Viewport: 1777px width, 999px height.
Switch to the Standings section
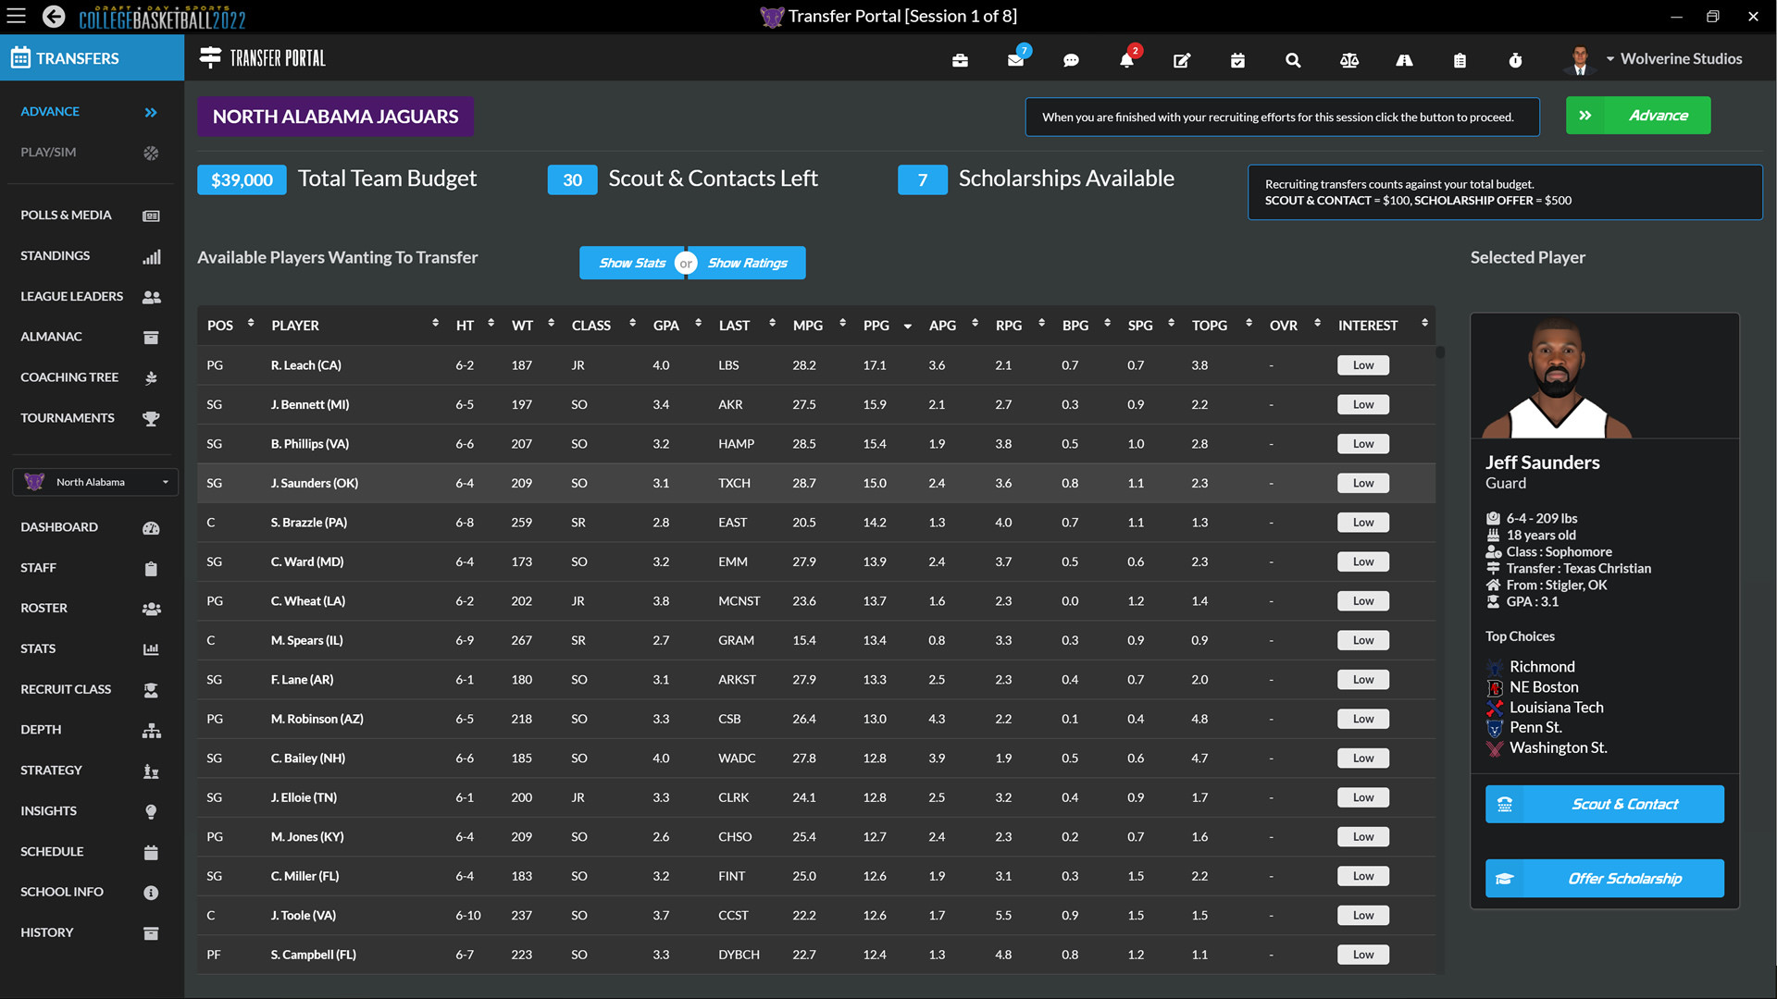[55, 255]
